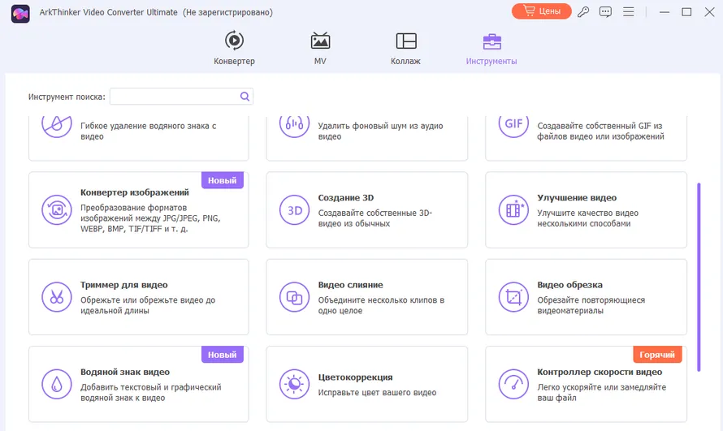Click Новый badge on Конвертер изображений card
Image resolution: width=723 pixels, height=431 pixels.
coord(223,180)
